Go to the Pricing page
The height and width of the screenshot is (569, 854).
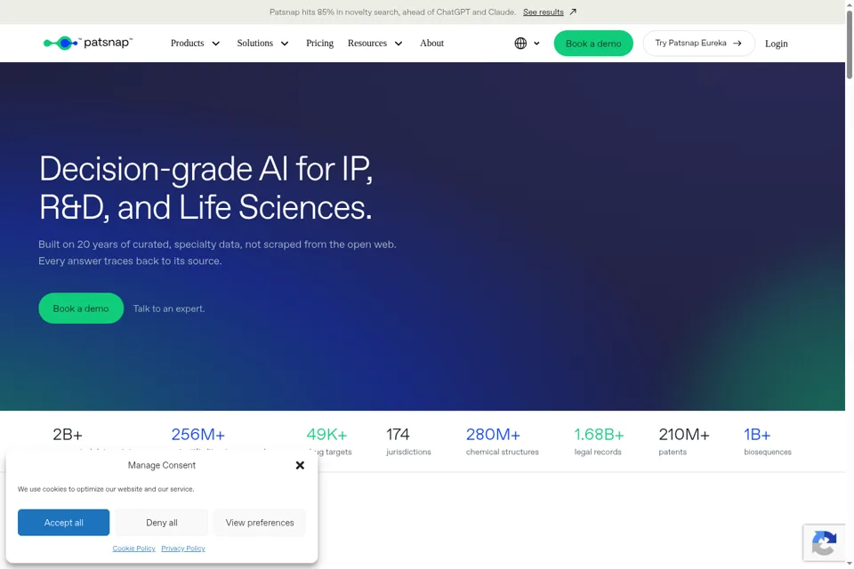pyautogui.click(x=319, y=43)
